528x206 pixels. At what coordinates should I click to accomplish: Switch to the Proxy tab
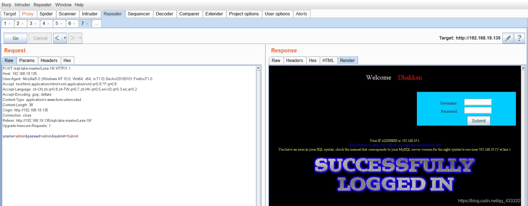pyautogui.click(x=28, y=14)
